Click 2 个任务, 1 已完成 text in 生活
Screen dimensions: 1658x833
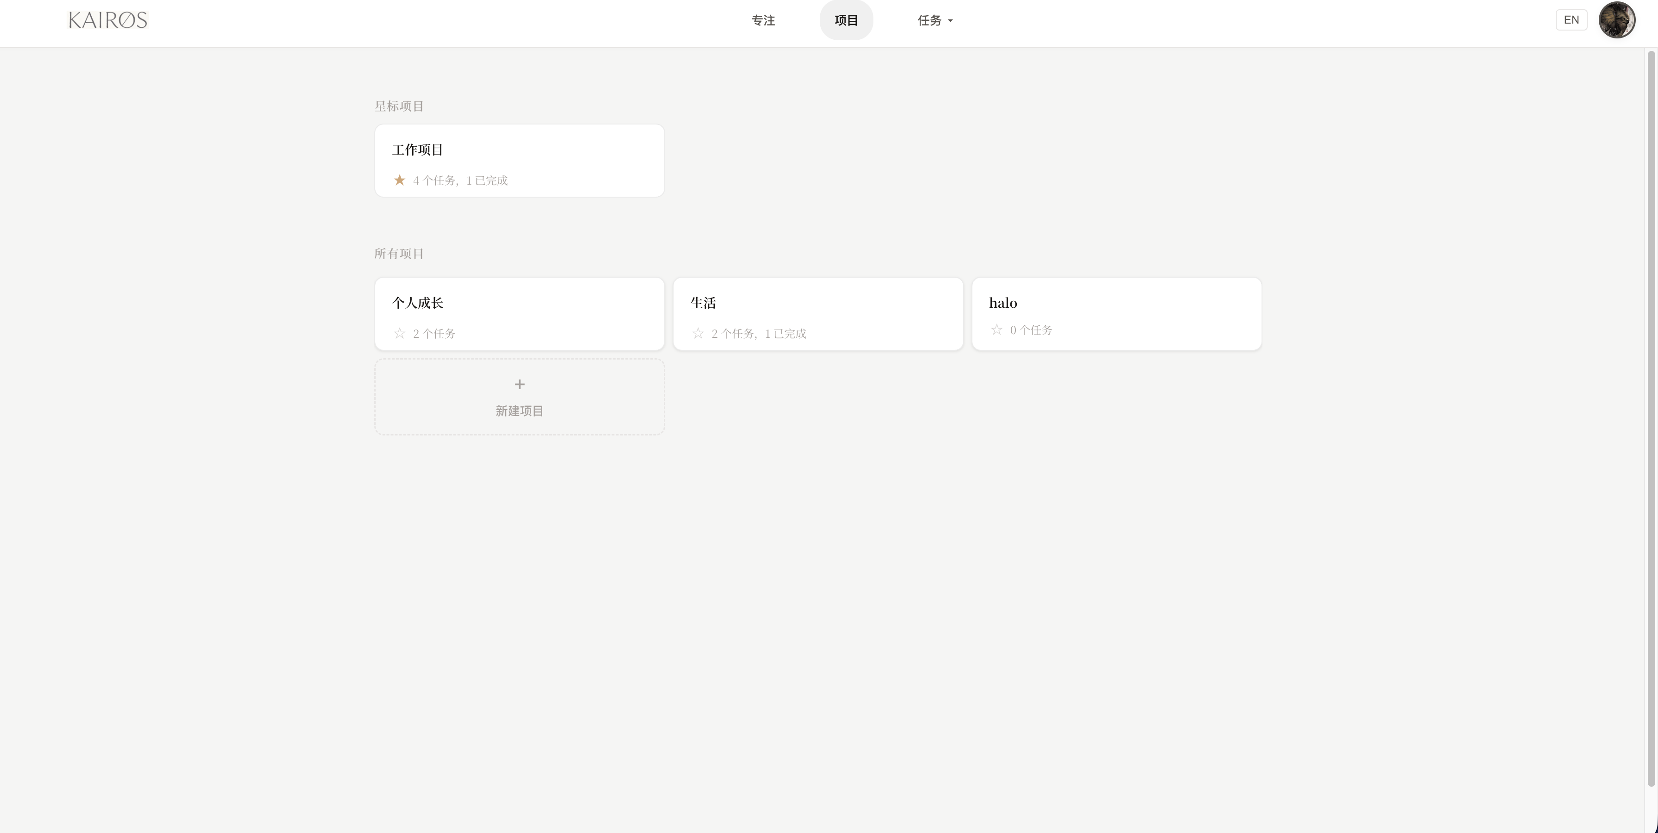[x=759, y=334]
